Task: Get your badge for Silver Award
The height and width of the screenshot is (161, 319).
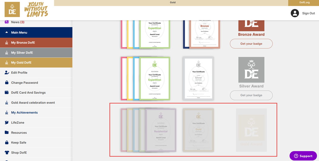Action: click(251, 95)
